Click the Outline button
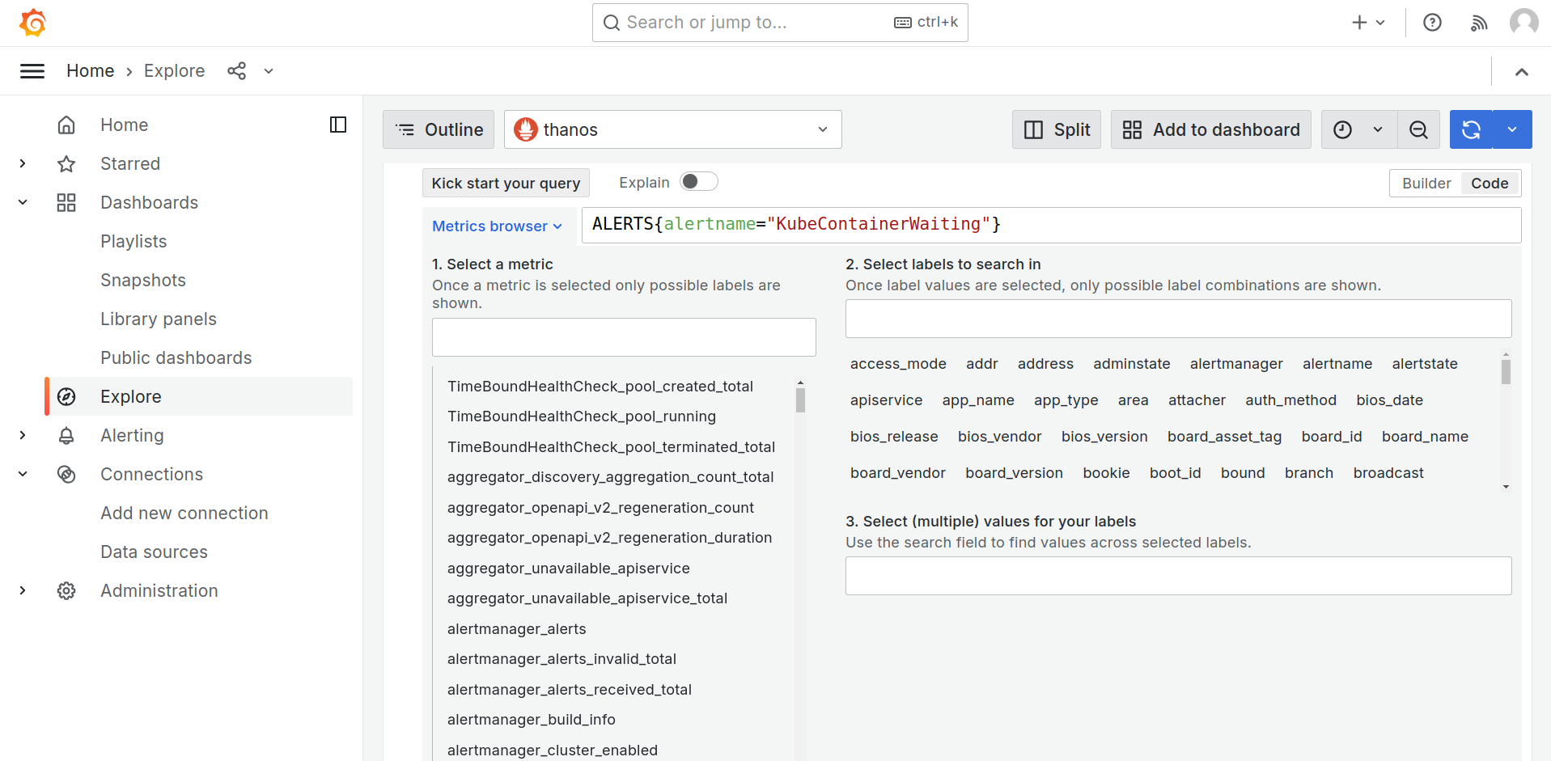 tap(439, 129)
